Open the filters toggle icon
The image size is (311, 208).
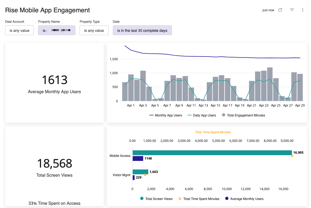point(292,10)
